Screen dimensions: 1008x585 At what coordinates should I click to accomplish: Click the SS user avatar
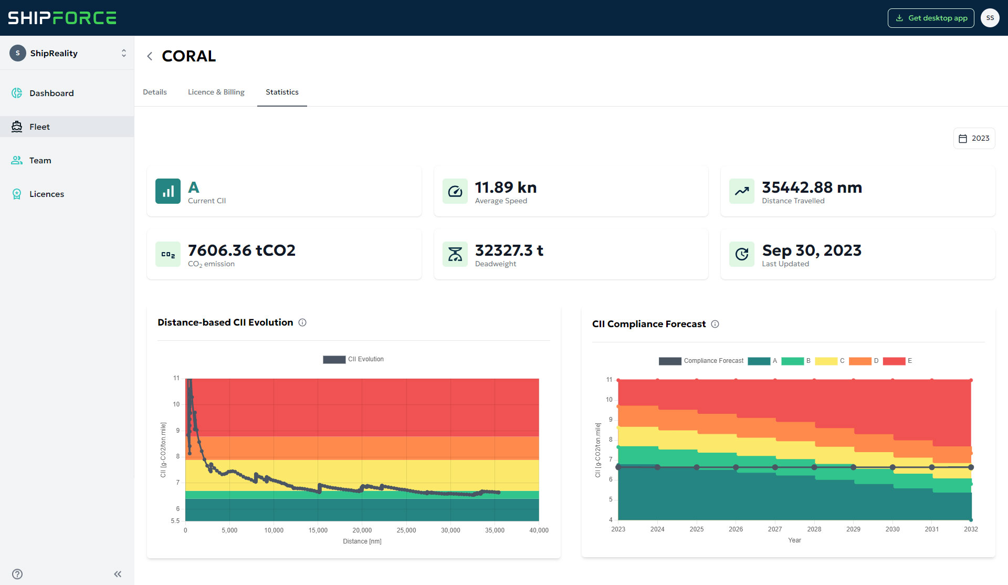(x=990, y=18)
